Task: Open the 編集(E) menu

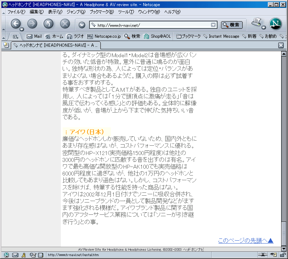Action: (37, 12)
